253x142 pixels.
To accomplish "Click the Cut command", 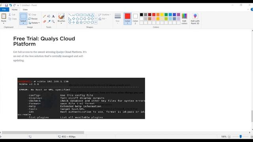I will [12, 15].
